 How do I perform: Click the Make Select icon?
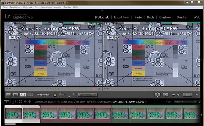[x=165, y=95]
